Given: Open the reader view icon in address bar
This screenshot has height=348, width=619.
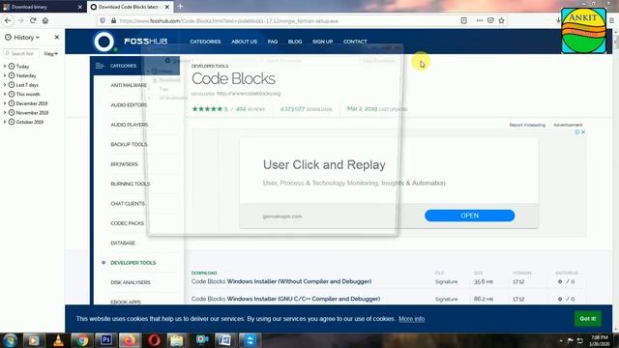Looking at the screenshot, I should 464,20.
